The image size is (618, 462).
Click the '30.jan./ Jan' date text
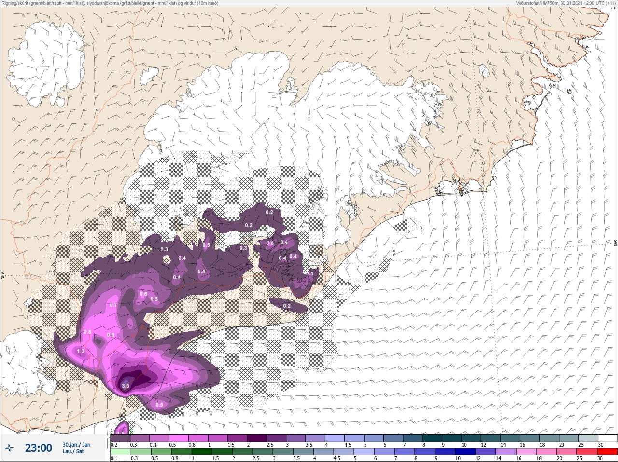[76, 445]
